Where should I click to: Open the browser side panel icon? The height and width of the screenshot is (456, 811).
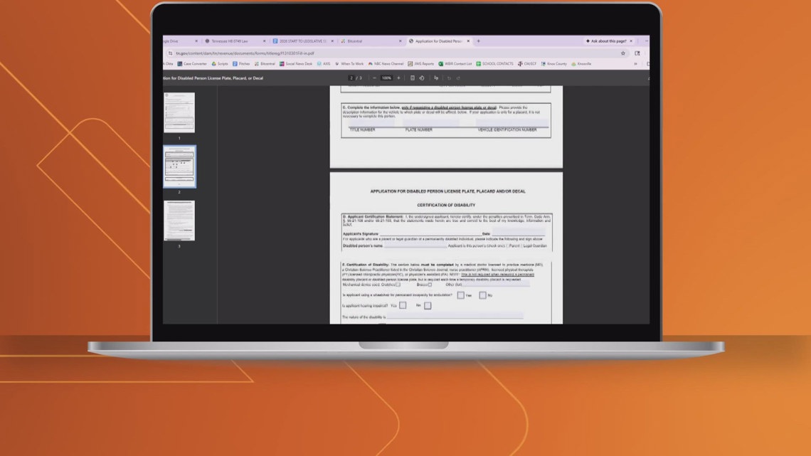tap(637, 53)
